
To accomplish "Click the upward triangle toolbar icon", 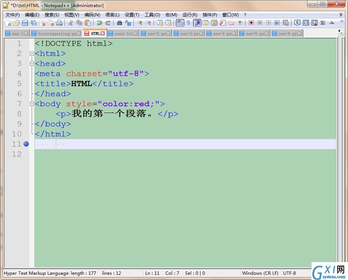I will tap(332, 23).
